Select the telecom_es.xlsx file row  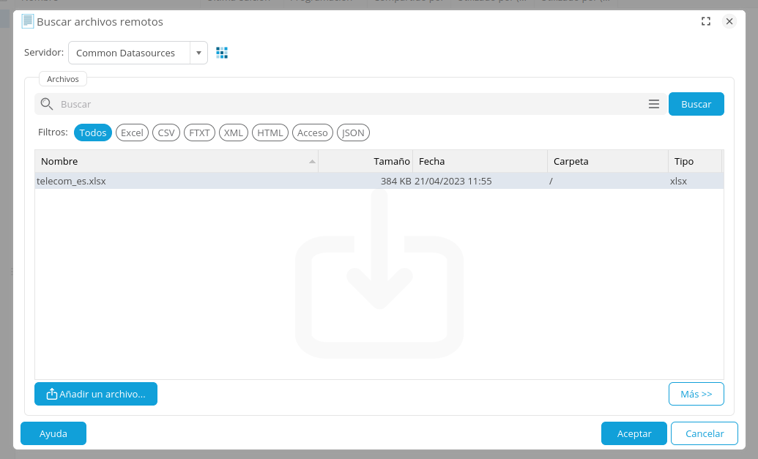coord(220,181)
